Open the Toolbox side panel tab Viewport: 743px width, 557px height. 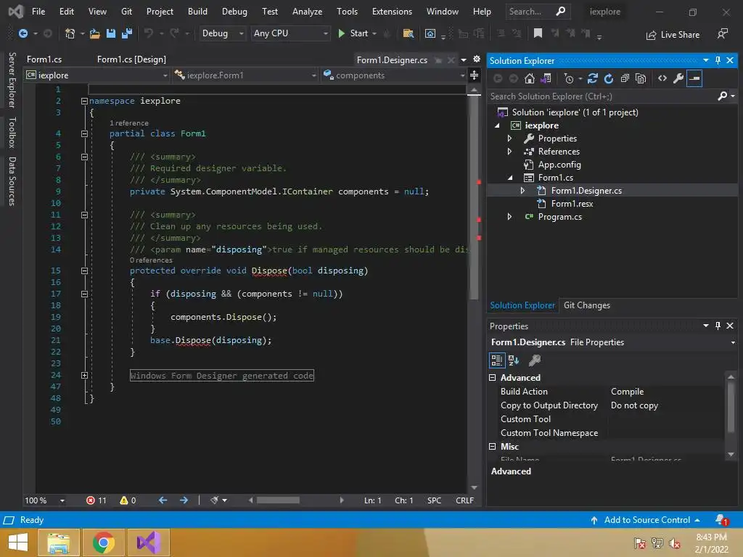coord(12,132)
